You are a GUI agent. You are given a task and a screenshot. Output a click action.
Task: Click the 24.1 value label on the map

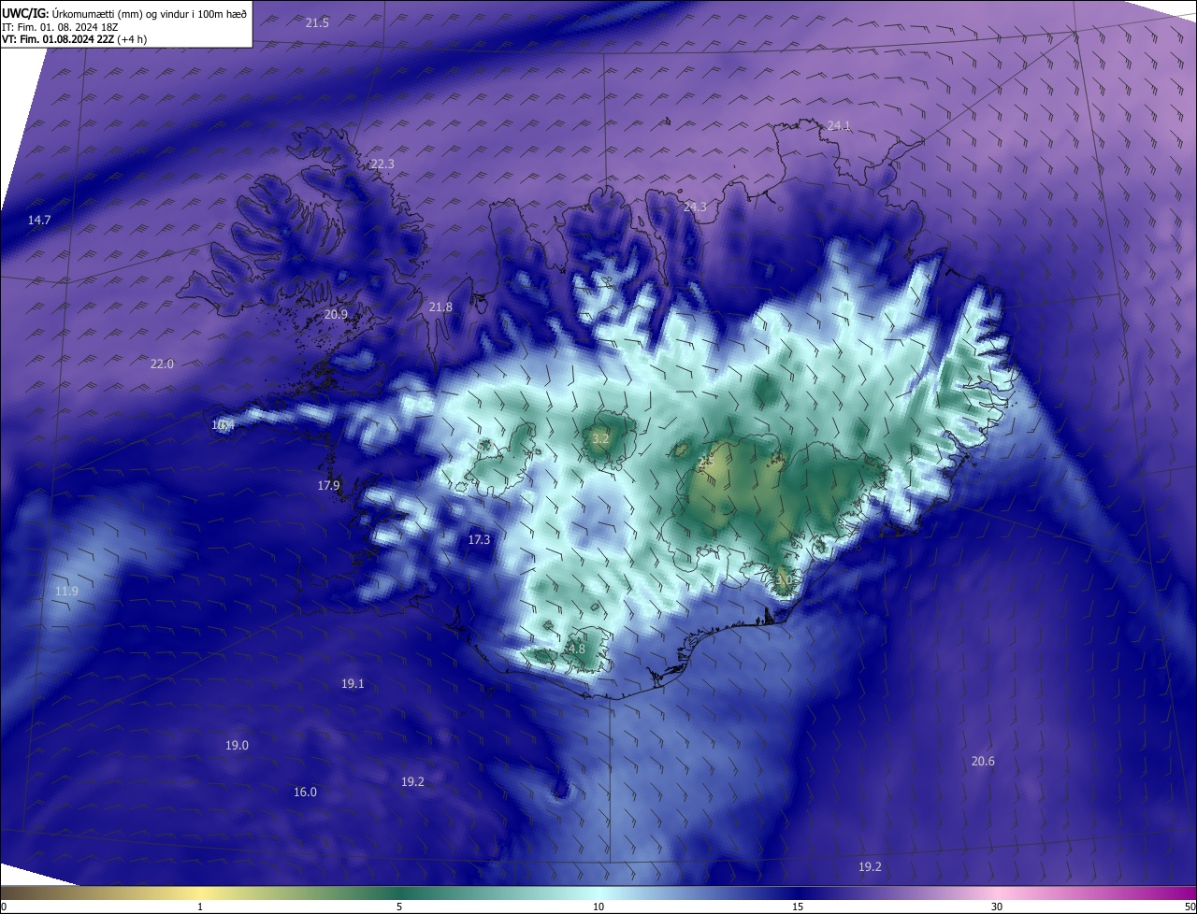(839, 125)
